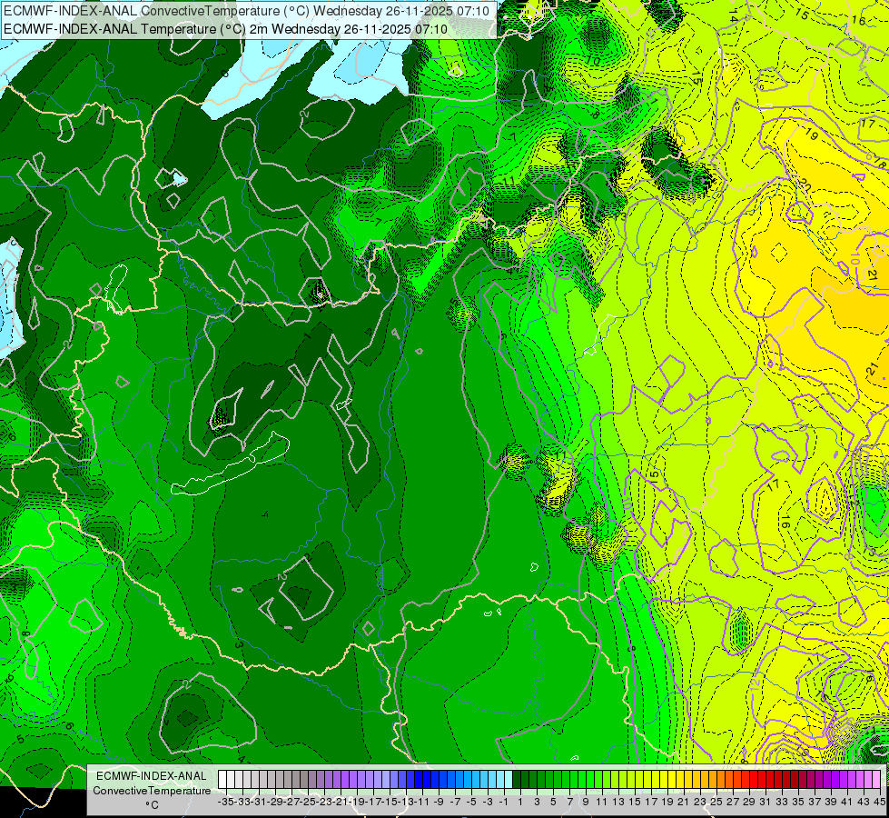This screenshot has width=889, height=818.
Task: Click the legend tick label -25
Action: [308, 802]
